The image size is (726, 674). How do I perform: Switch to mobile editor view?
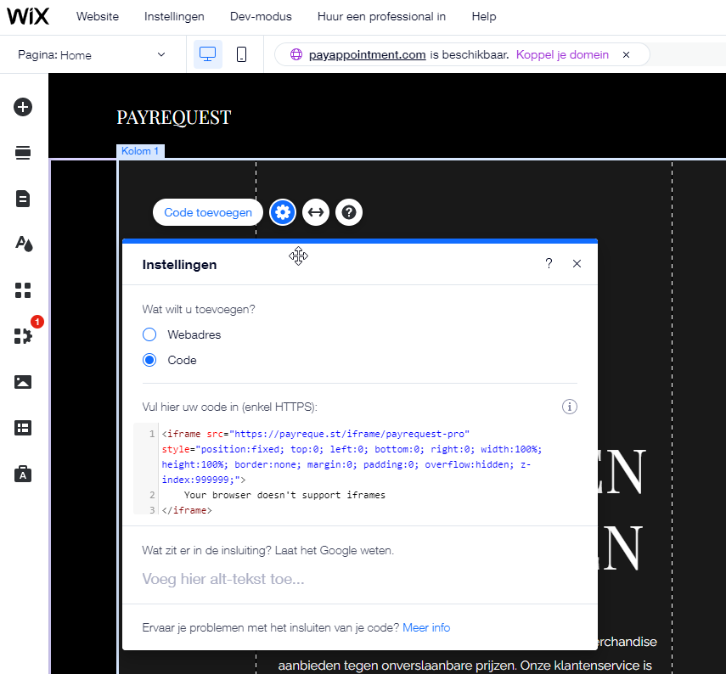click(x=241, y=54)
